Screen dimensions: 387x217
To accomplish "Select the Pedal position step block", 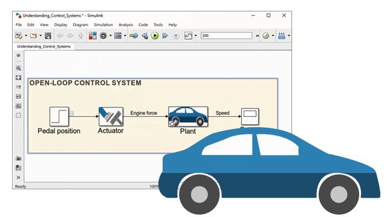I will 59,116.
